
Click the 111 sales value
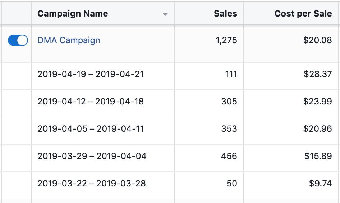coord(230,74)
